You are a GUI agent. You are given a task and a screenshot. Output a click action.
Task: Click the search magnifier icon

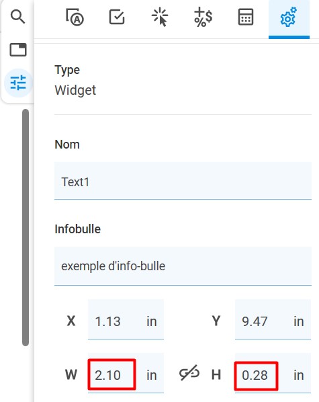[17, 17]
